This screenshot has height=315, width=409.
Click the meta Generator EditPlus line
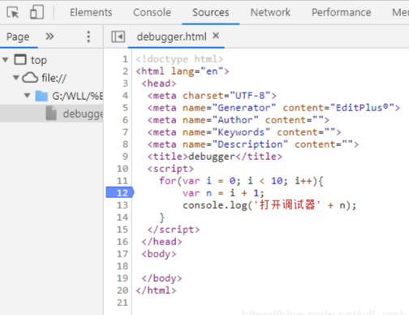[x=273, y=108]
